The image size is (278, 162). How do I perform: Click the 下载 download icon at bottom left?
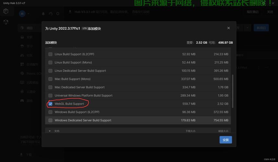coord(21,155)
